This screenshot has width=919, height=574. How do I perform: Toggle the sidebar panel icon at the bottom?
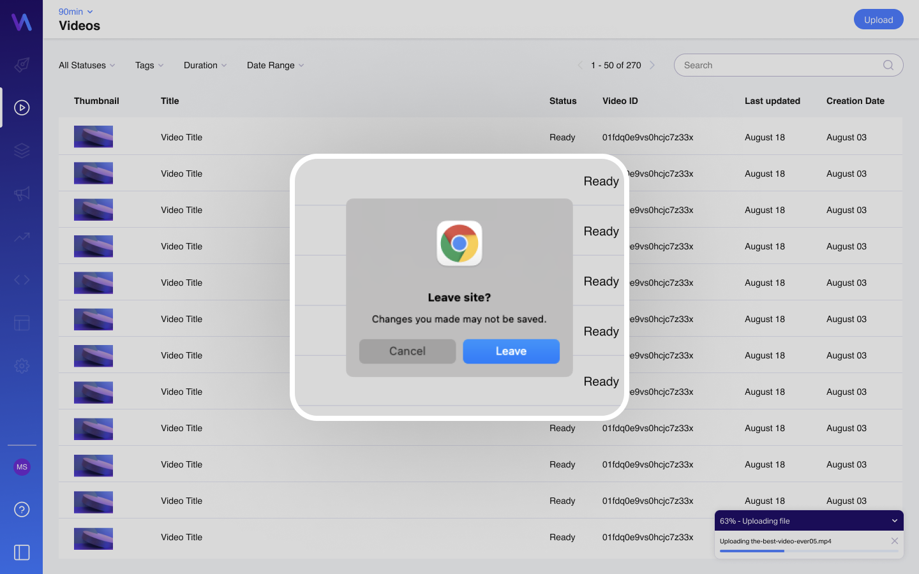[x=22, y=552]
